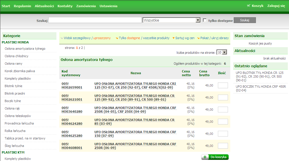Open product name CR 500 (89-01)

click(x=134, y=98)
